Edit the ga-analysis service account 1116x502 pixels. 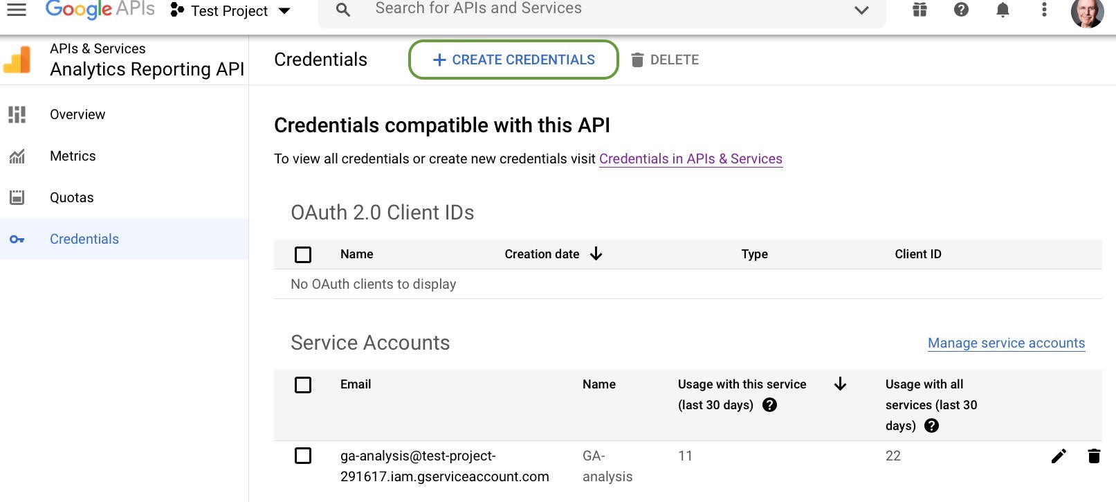coord(1059,456)
